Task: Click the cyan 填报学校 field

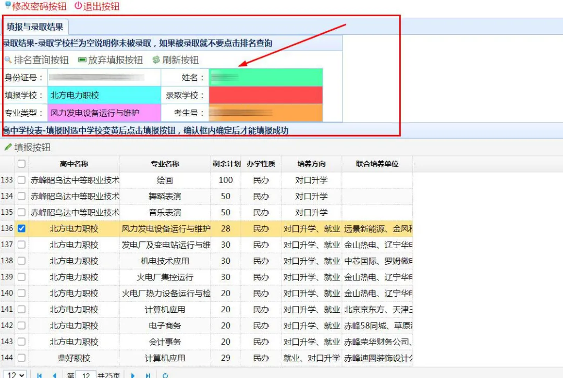Action: 104,95
